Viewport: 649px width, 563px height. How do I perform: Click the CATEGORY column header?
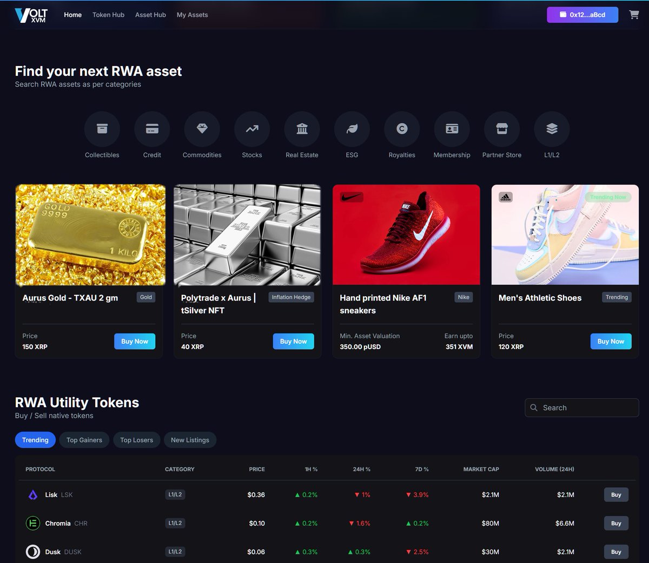180,469
